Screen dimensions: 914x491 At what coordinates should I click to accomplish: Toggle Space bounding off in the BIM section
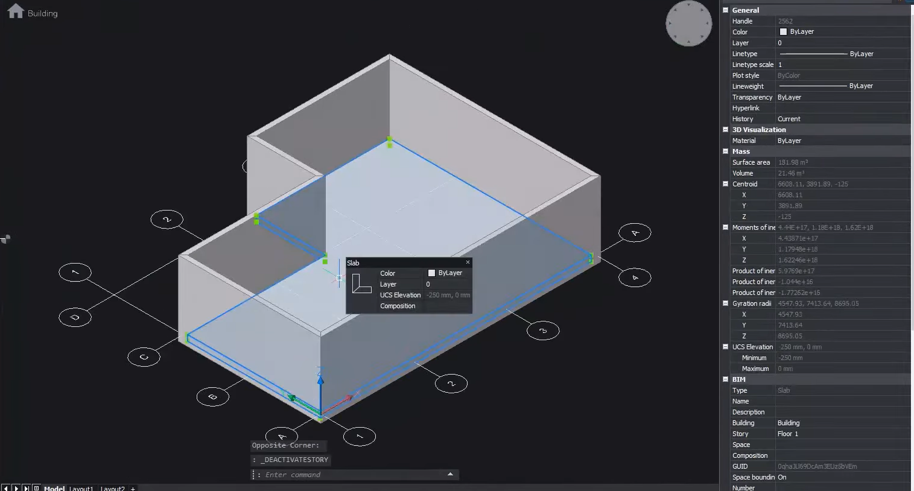tap(782, 477)
